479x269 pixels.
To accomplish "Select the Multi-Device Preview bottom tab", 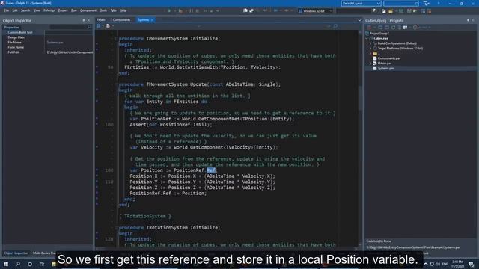I will tap(45, 253).
